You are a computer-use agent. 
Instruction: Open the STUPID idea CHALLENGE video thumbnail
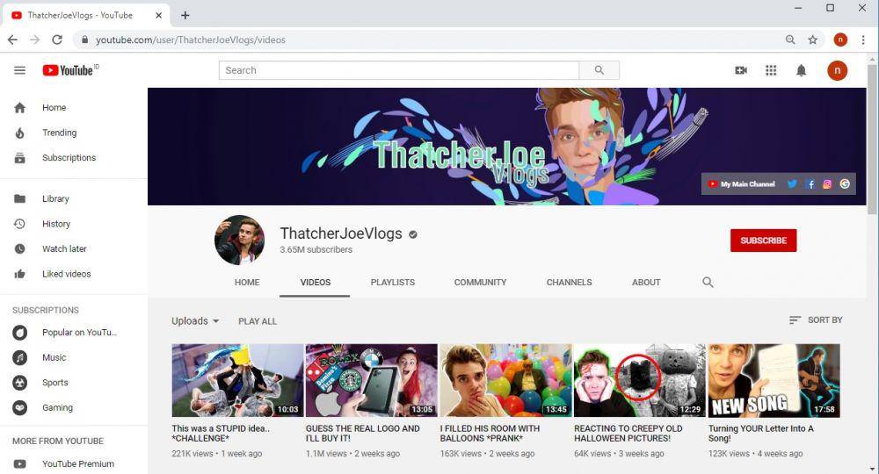click(x=237, y=381)
